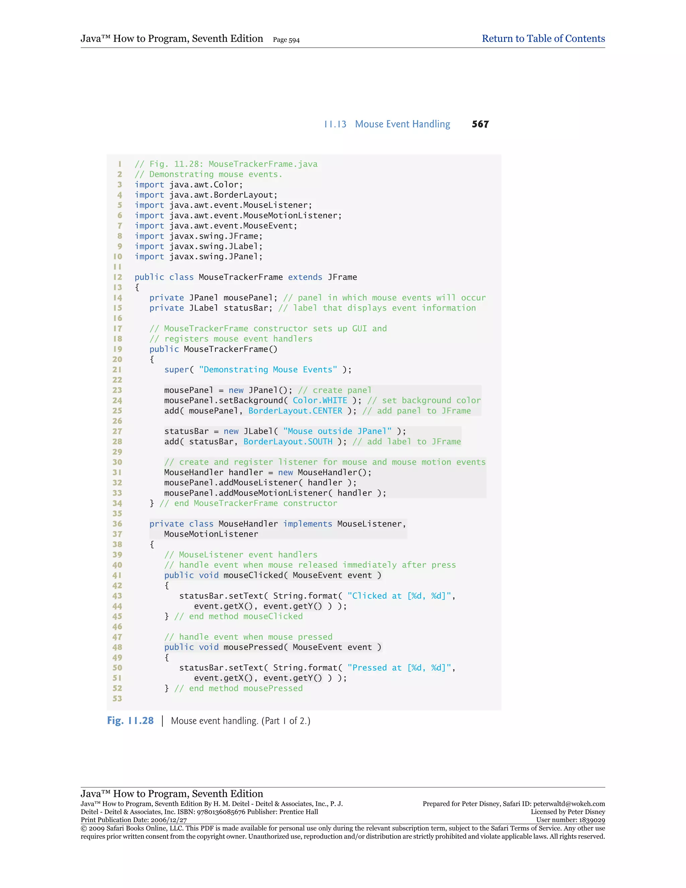The width and height of the screenshot is (686, 888).
Task: Click the addMouseMotionListener call line
Action: [275, 493]
